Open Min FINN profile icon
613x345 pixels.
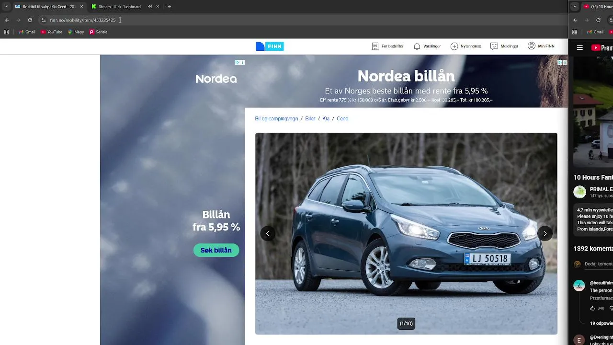(532, 46)
